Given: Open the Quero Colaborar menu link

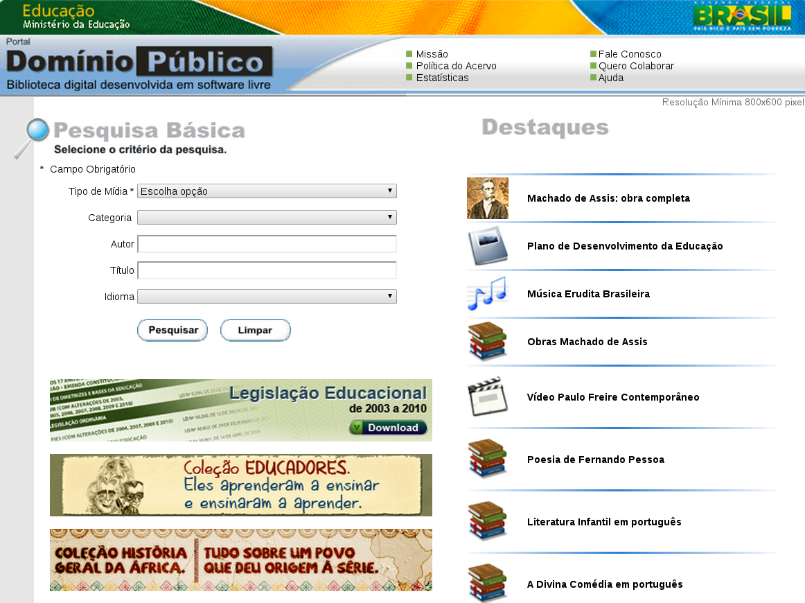Looking at the screenshot, I should coord(635,66).
